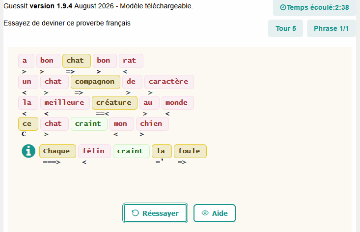360x232 pixels.
Task: Select the Phrase 1/1 badge
Action: (331, 28)
